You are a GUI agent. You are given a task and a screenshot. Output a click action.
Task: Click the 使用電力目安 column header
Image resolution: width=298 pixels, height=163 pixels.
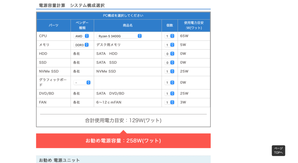tap(194, 25)
